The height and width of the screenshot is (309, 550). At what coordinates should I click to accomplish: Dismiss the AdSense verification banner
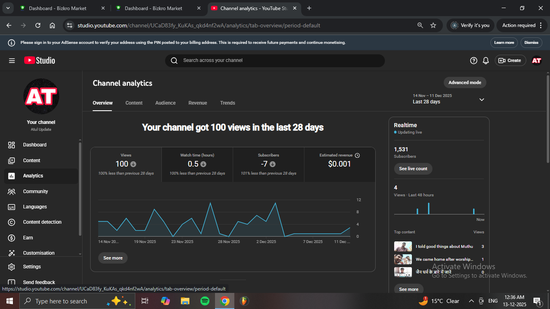click(x=531, y=43)
